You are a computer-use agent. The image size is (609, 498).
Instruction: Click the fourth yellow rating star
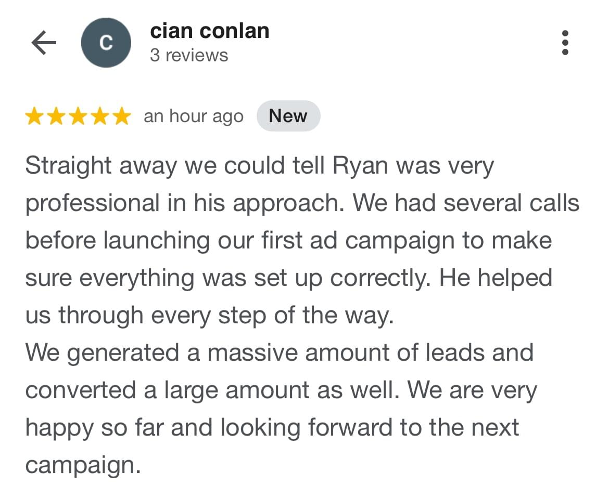pos(100,116)
